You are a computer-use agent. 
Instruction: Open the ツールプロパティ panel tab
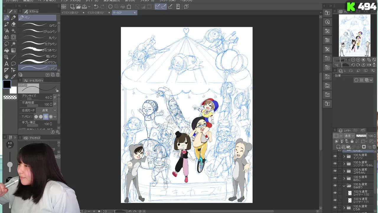34,80
